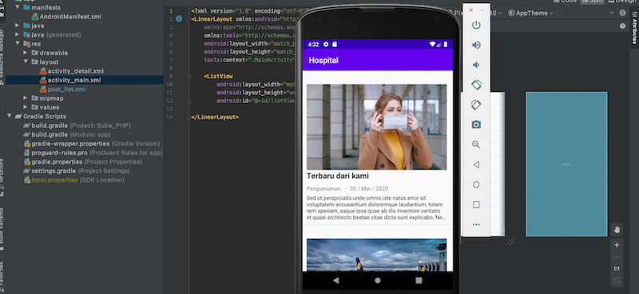Screen dimensions: 639x294
Task: Switch to Code view tab
Action: 565,1
